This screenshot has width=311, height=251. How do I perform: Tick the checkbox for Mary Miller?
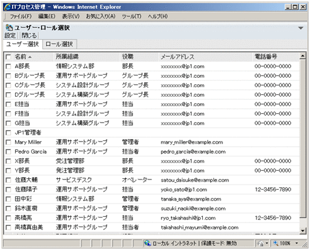pos(8,142)
